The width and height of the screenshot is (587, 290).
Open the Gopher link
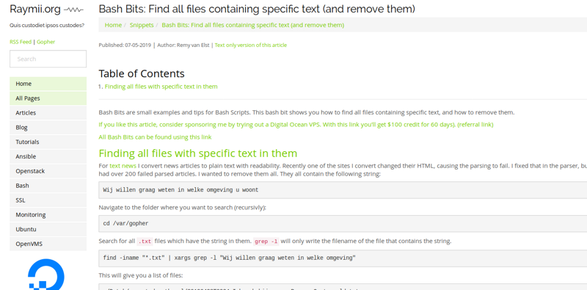click(x=45, y=42)
